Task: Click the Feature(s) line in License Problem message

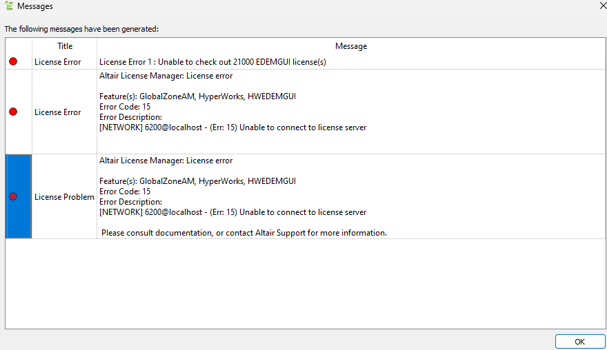Action: 197,181
